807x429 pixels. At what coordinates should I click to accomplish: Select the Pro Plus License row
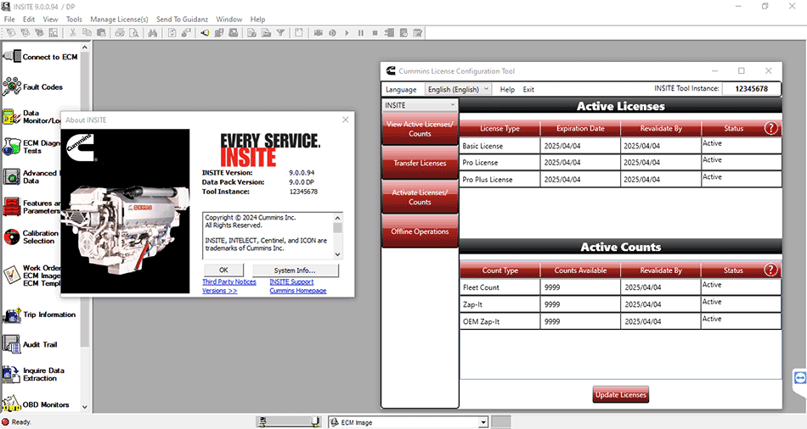(621, 179)
